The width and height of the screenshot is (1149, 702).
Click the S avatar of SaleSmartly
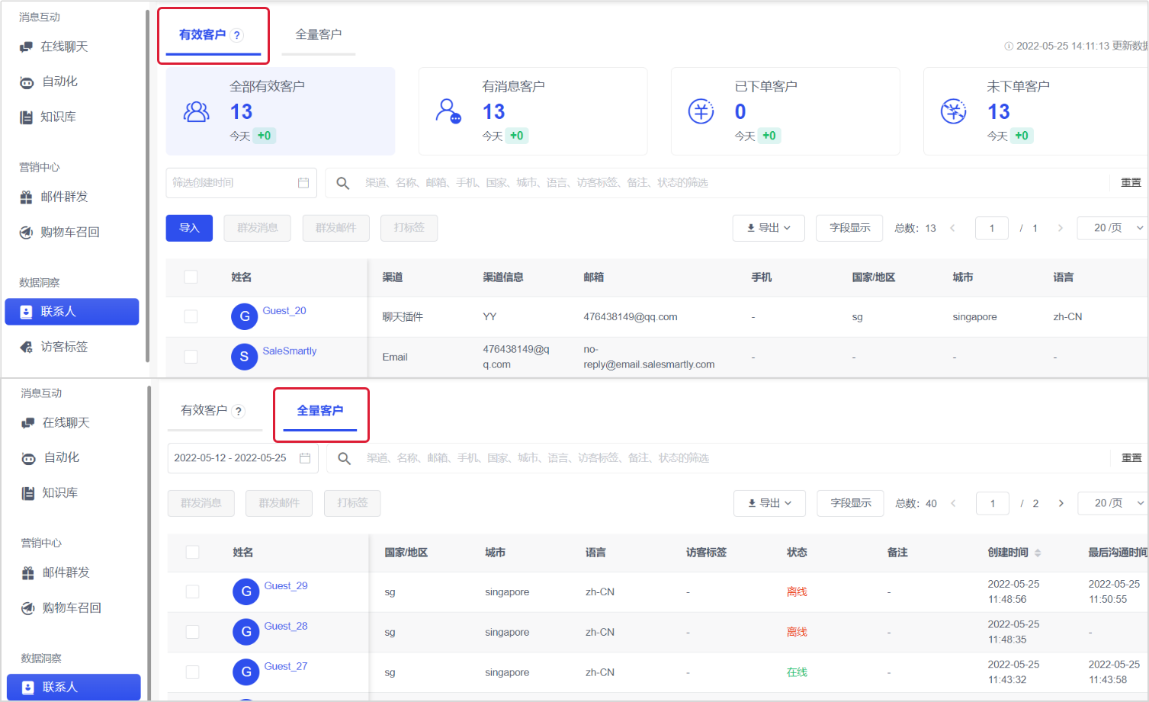(244, 357)
